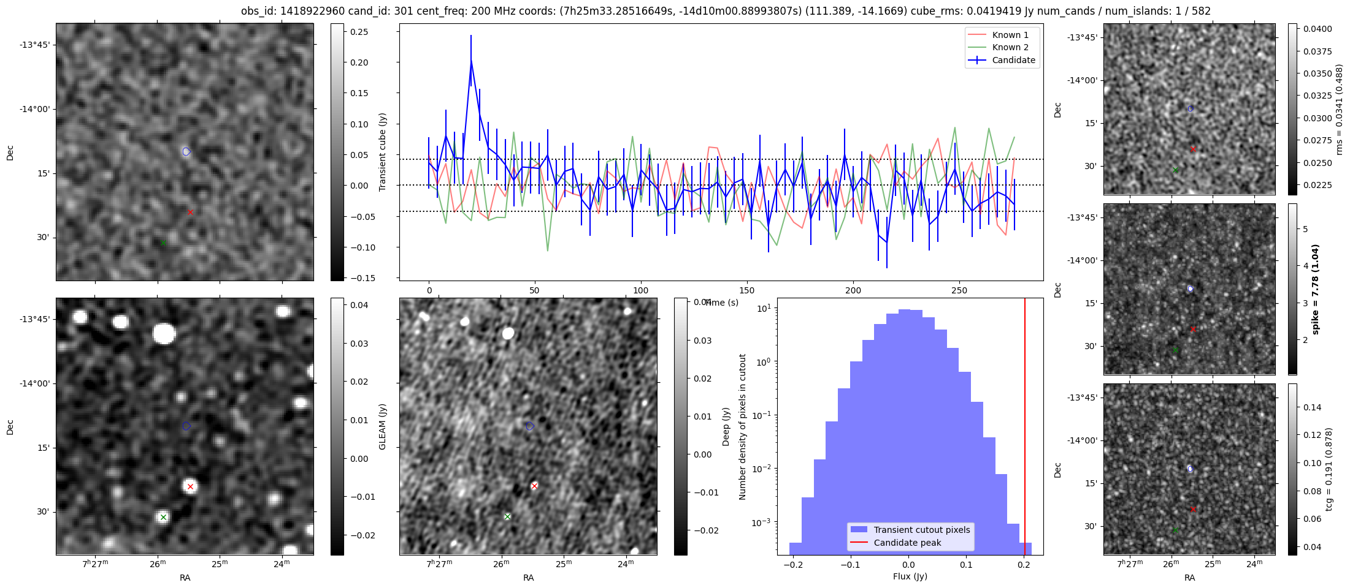Image resolution: width=1350 pixels, height=588 pixels.
Task: Select the green X marker in the Deep image
Action: click(x=507, y=517)
